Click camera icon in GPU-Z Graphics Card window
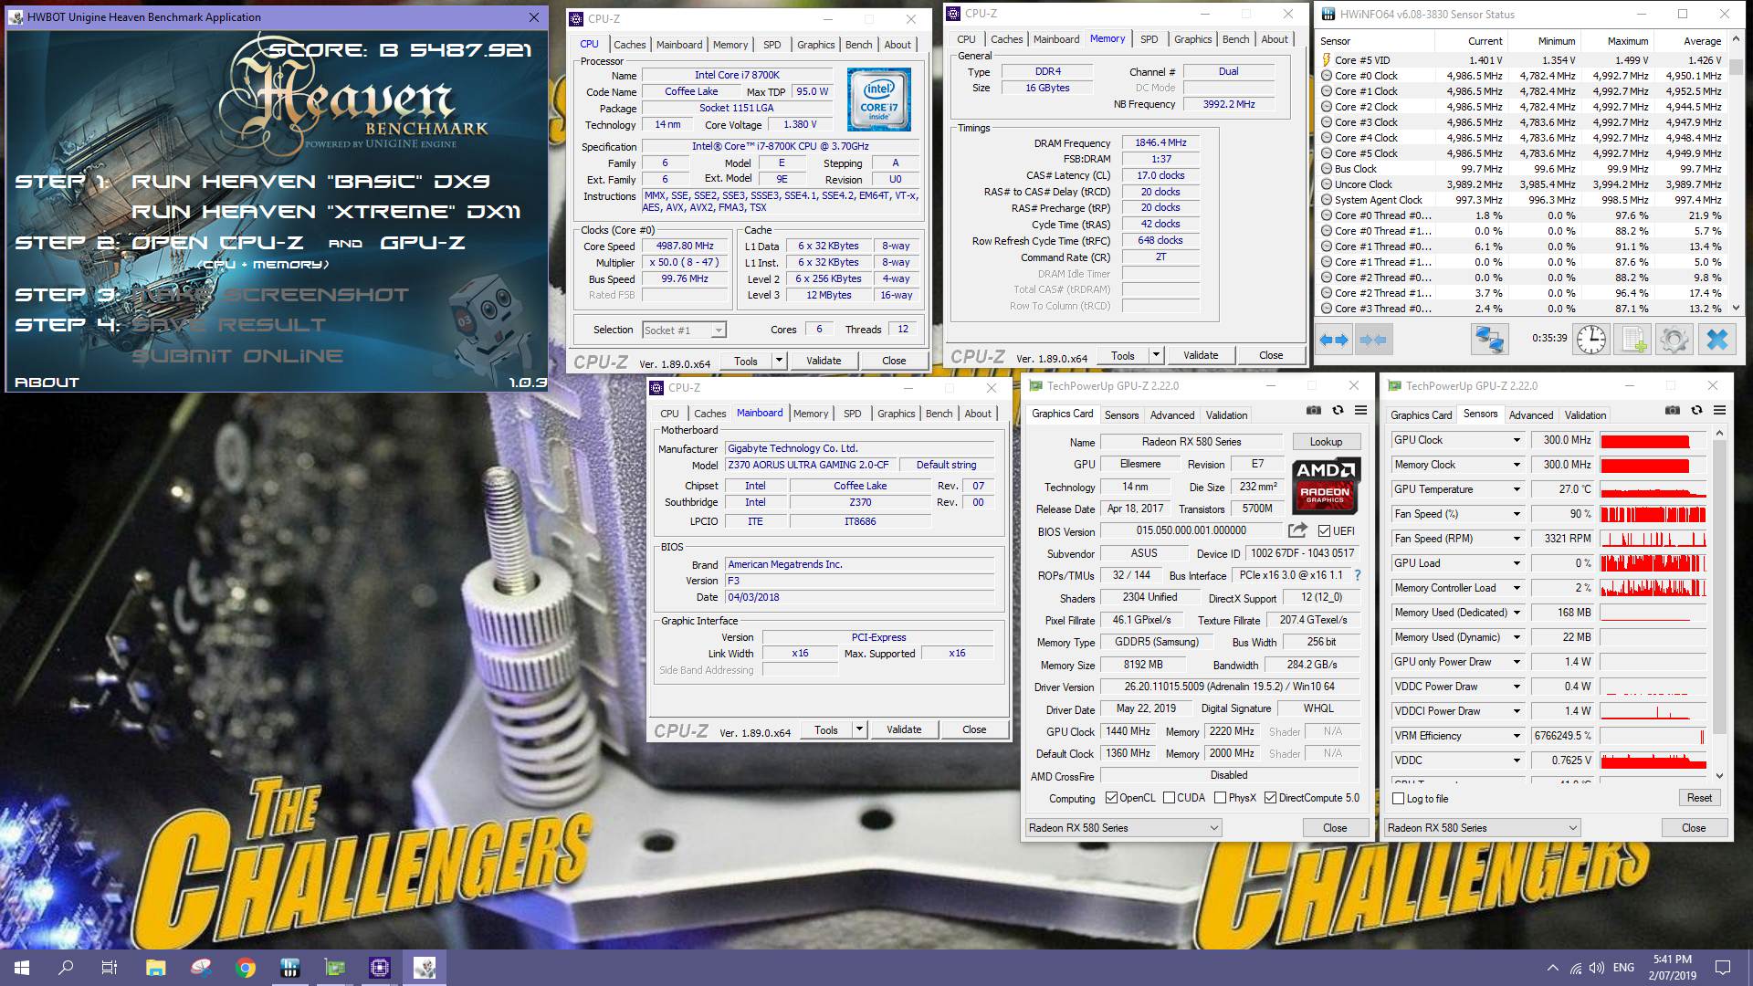 (x=1313, y=411)
